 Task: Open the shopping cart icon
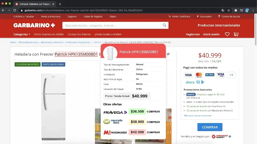(236, 34)
